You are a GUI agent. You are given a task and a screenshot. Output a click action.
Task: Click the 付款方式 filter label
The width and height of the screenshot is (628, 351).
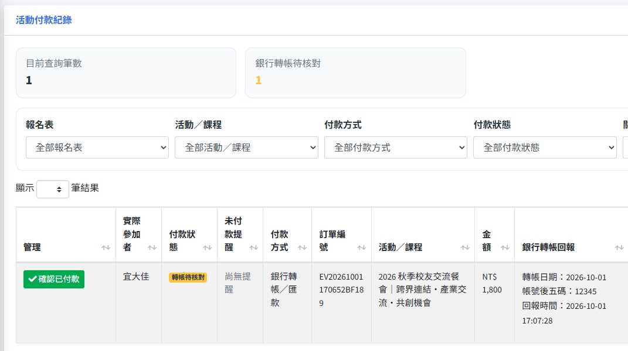(x=343, y=125)
